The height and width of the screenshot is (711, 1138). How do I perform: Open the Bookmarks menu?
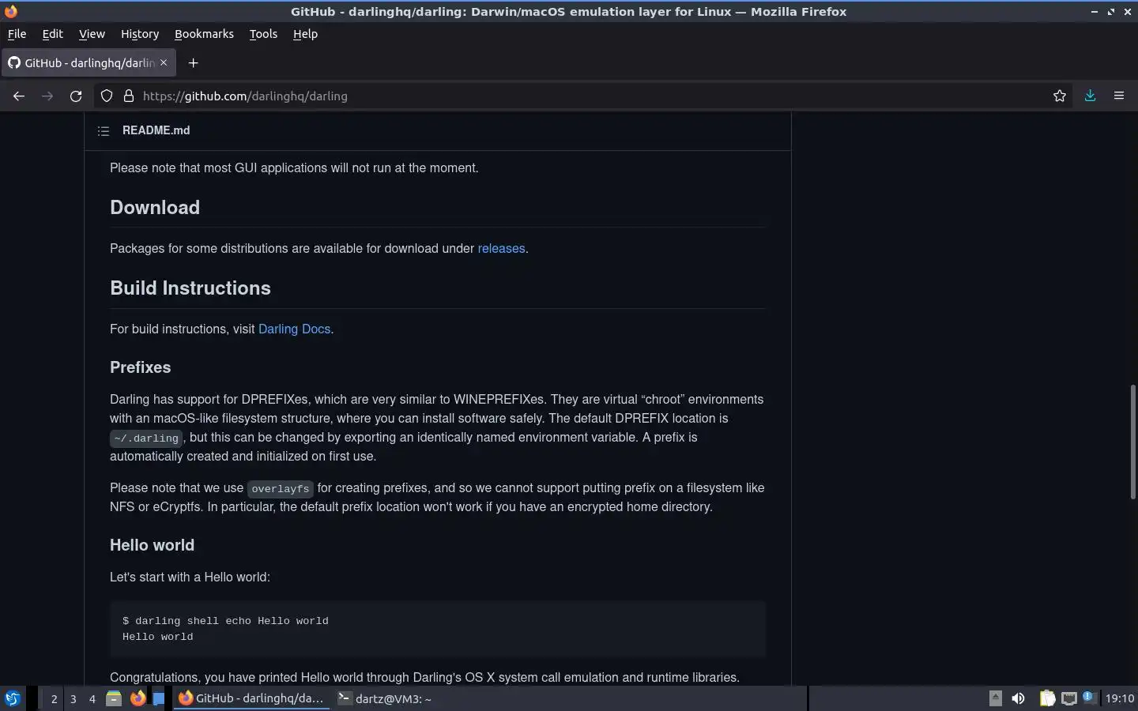pyautogui.click(x=204, y=34)
